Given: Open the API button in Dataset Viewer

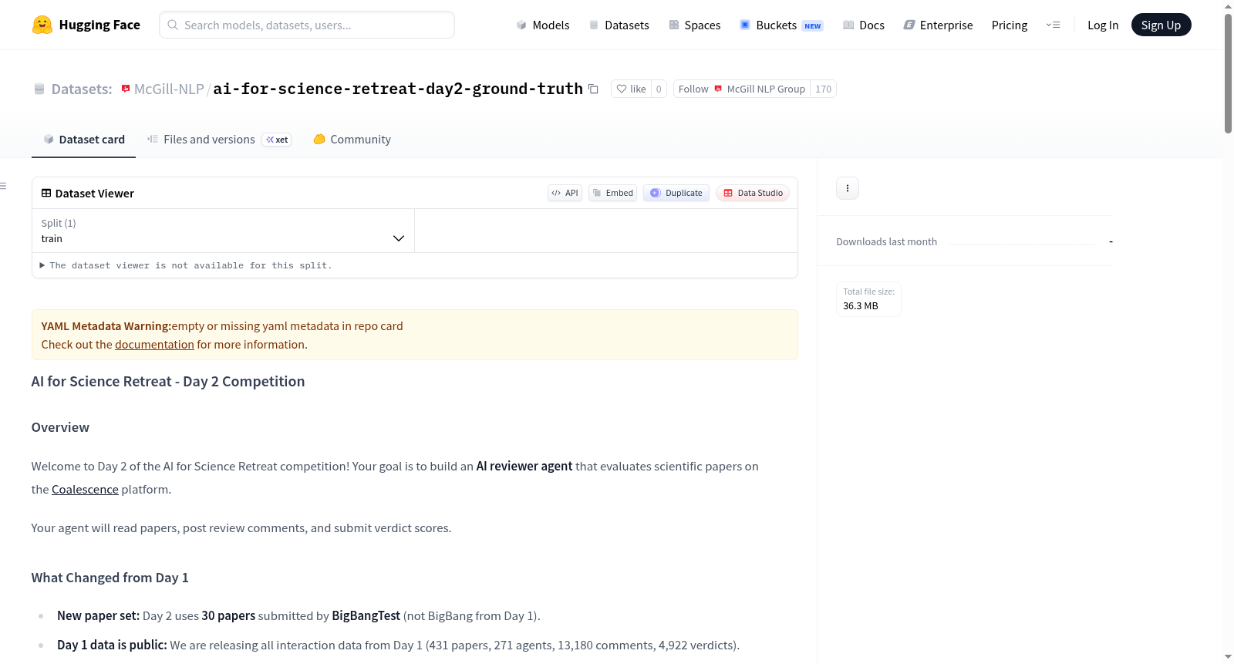Looking at the screenshot, I should (565, 193).
